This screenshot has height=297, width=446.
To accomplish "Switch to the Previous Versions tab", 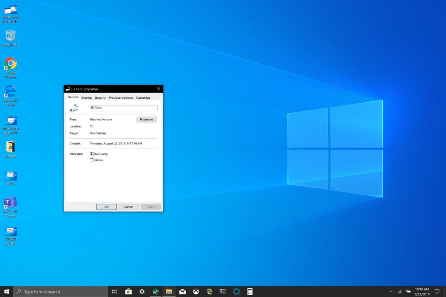I will pyautogui.click(x=121, y=98).
